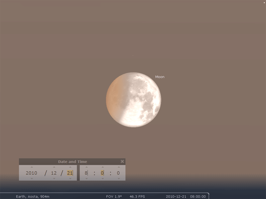Screen dimensions: 266x199
Task: Click the hour field showing 8
Action: point(86,173)
